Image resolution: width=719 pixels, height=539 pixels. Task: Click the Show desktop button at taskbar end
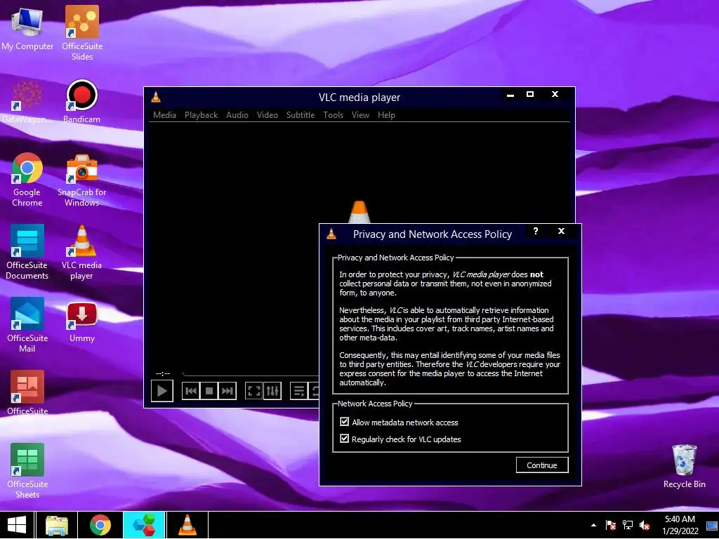tap(712, 525)
